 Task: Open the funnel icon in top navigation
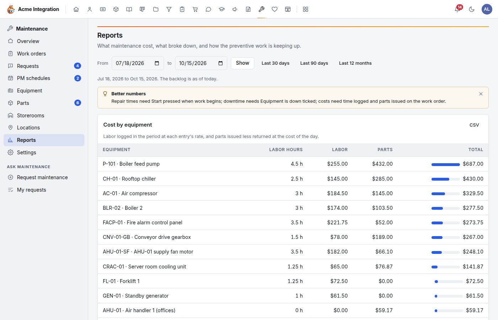point(169,9)
